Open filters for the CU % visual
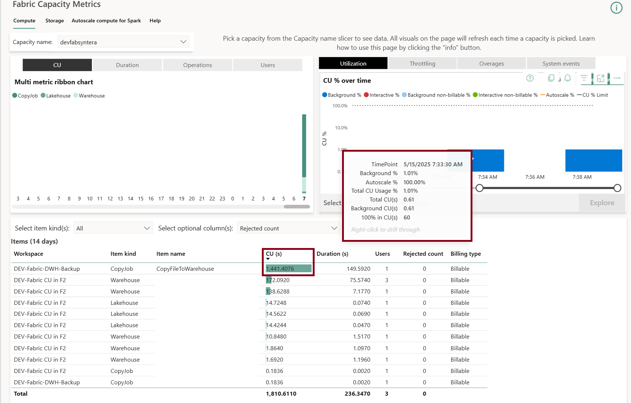 [584, 78]
